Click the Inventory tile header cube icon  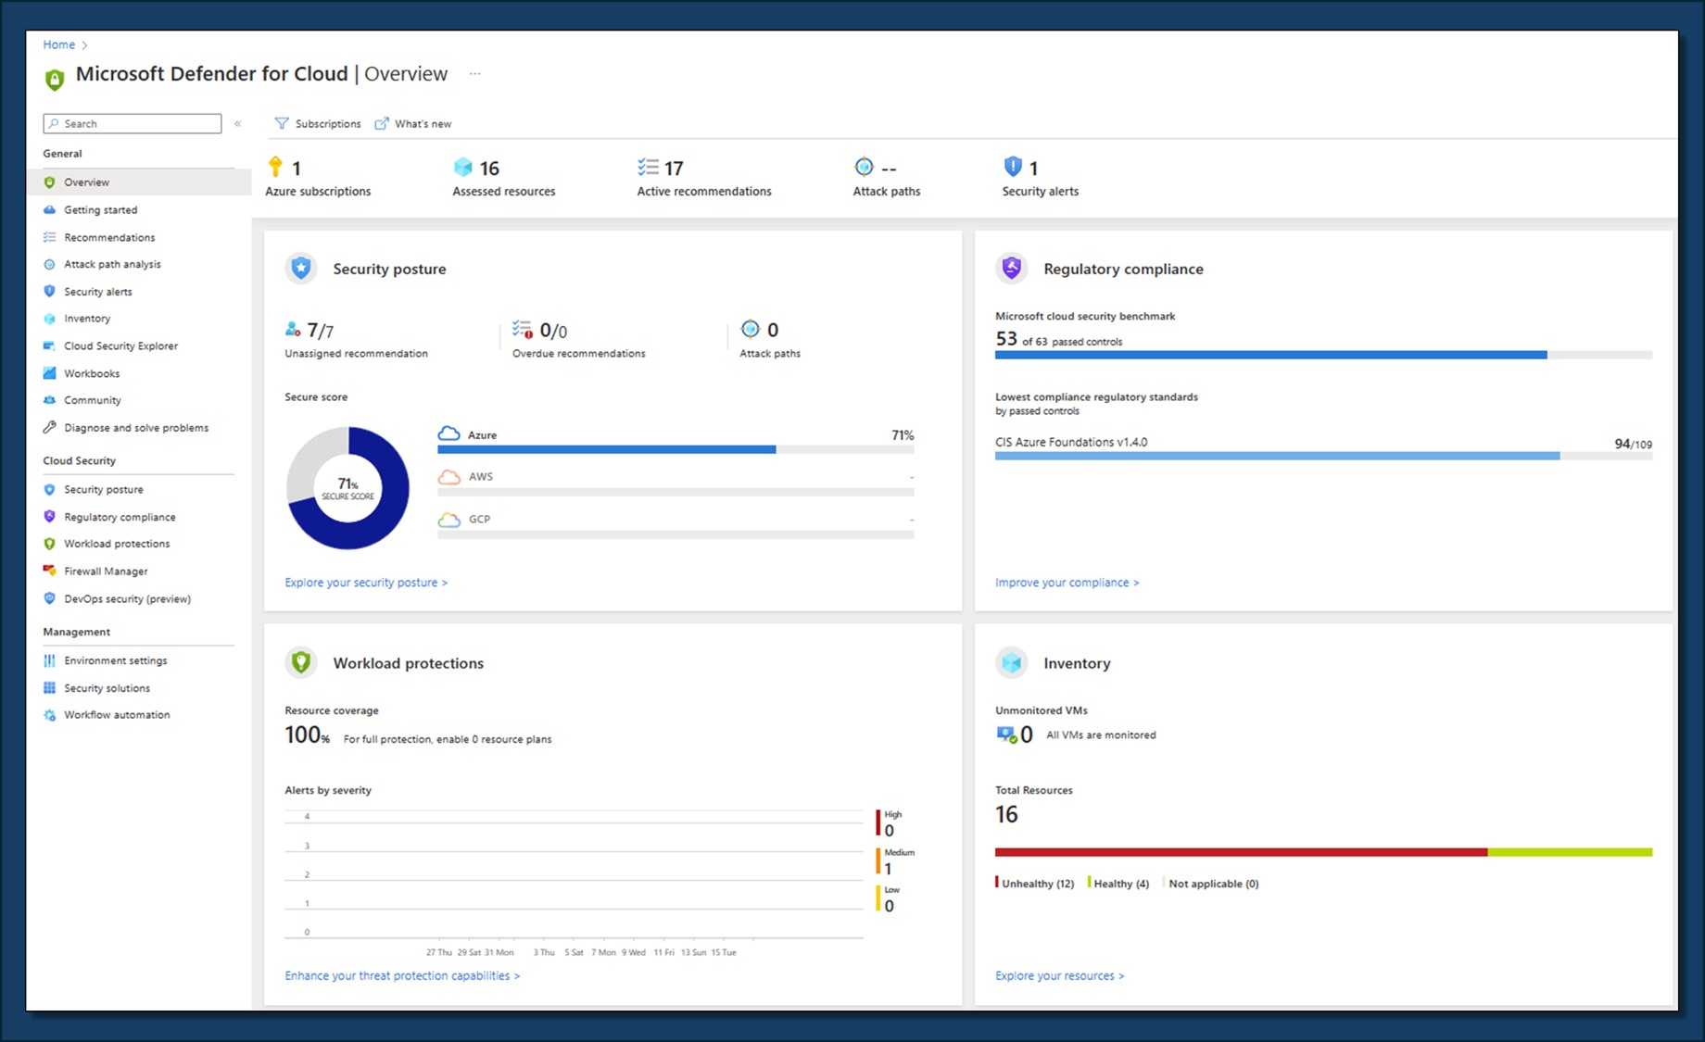tap(1012, 662)
